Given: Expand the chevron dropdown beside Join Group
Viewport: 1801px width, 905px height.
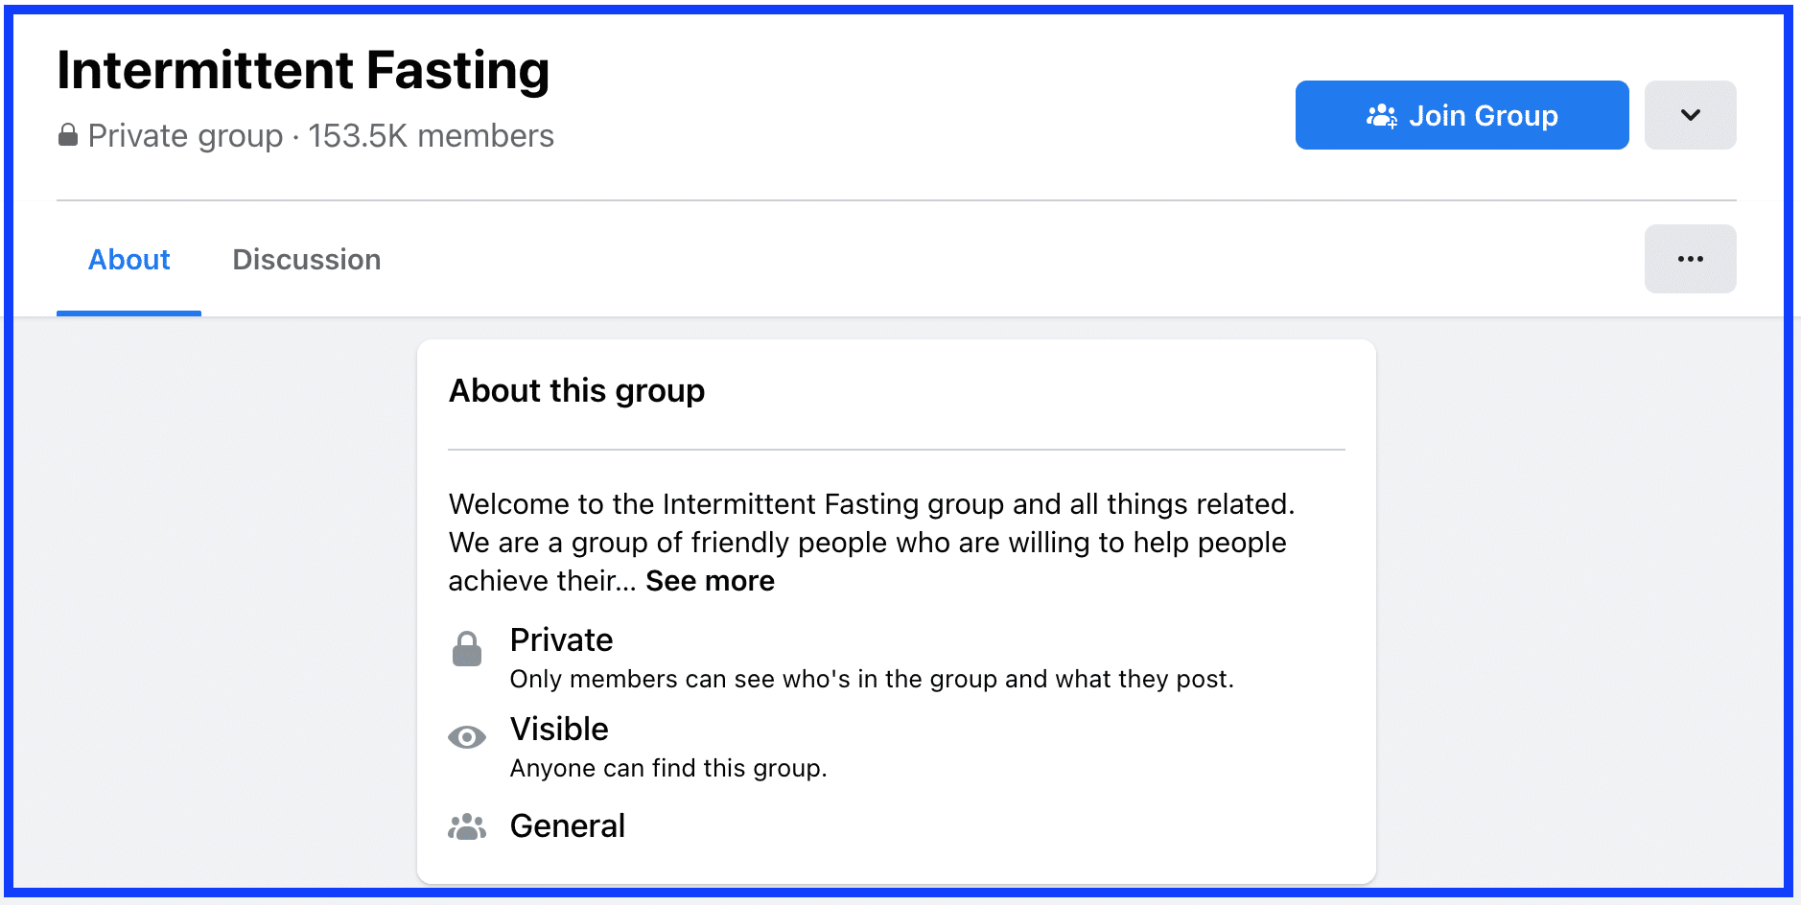Looking at the screenshot, I should click(1690, 115).
